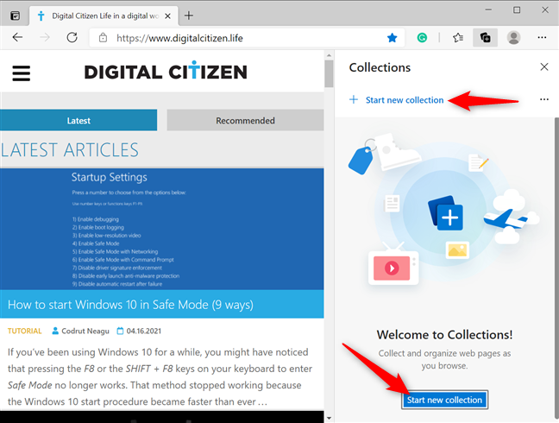This screenshot has height=423, width=559.
Task: Open the tab actions menu icon
Action: [15, 16]
